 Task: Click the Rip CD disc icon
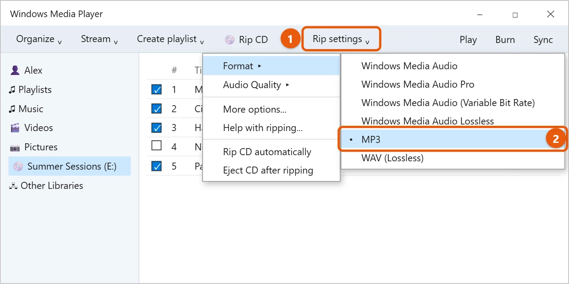coord(230,39)
